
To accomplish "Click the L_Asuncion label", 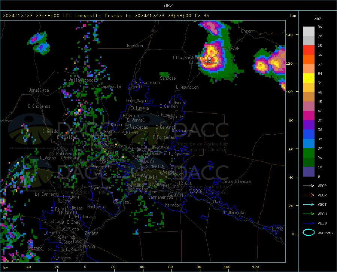I will tap(187, 87).
